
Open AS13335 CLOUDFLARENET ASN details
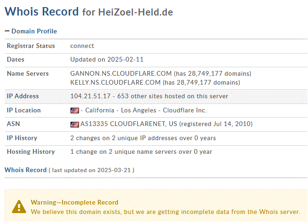click(x=129, y=124)
